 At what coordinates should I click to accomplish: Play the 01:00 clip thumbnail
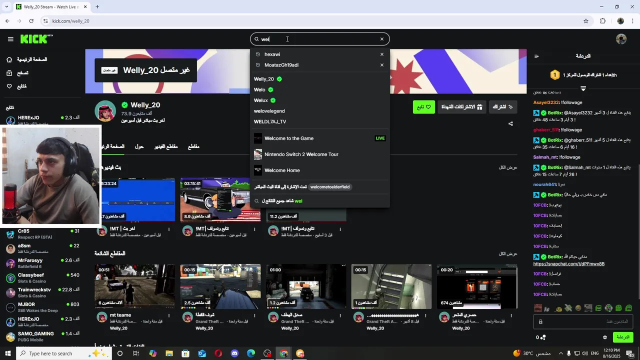306,286
